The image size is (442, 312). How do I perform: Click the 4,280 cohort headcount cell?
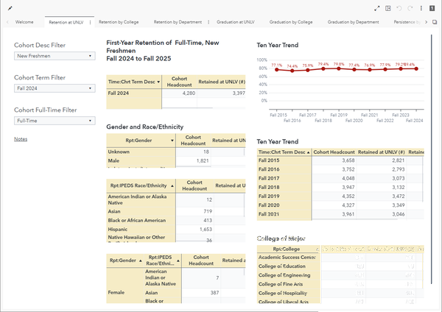tap(179, 93)
